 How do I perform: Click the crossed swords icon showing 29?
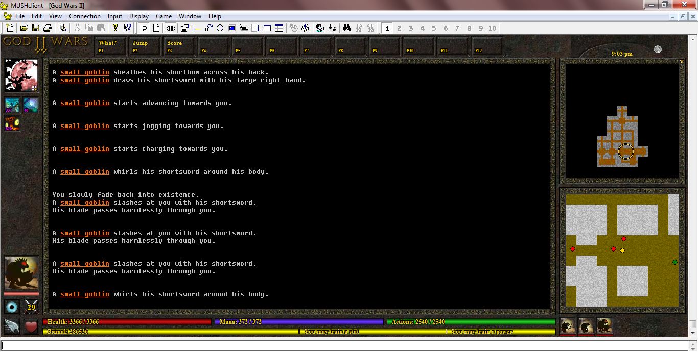pos(31,307)
